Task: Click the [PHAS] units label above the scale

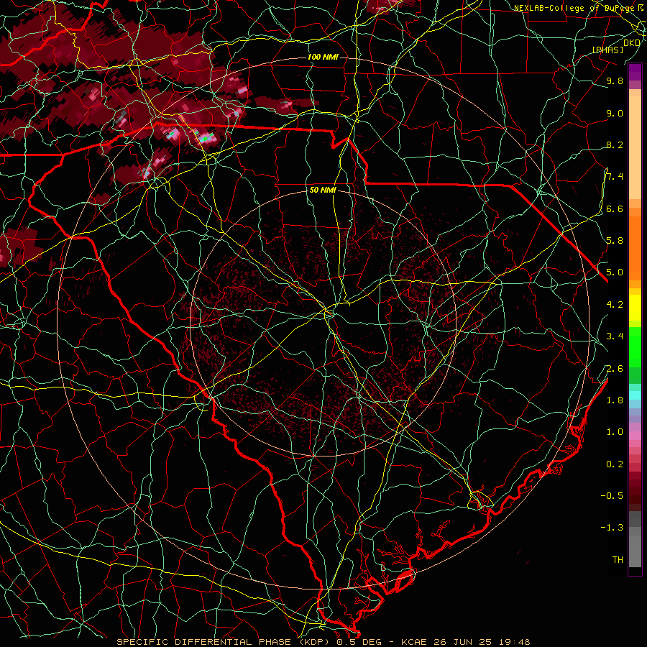Action: point(607,50)
